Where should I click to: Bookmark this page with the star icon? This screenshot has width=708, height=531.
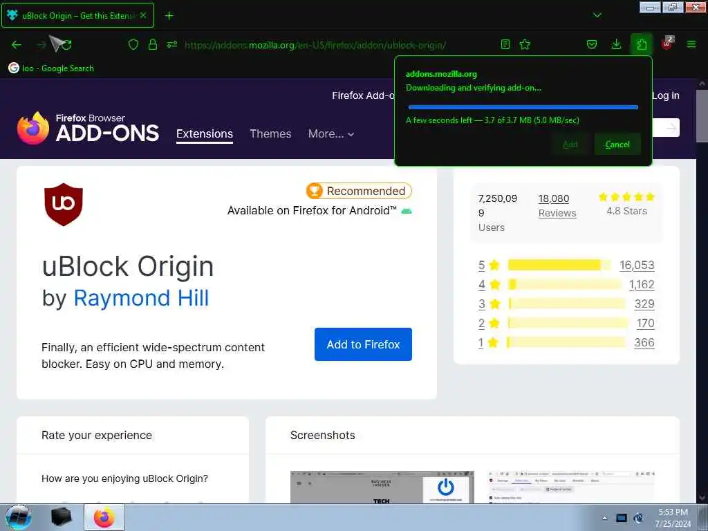(525, 44)
